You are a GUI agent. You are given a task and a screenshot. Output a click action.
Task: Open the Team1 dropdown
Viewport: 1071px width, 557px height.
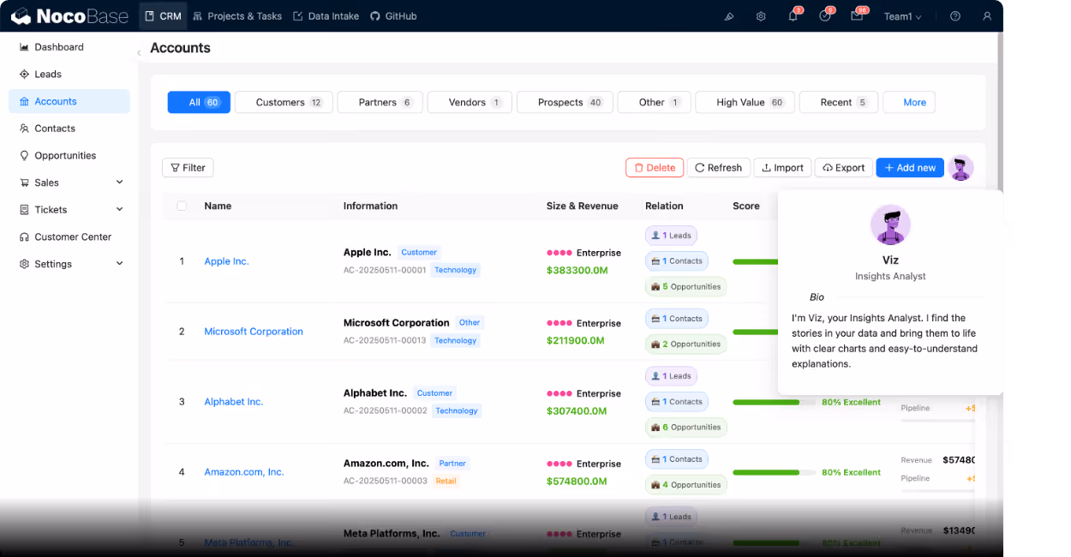click(x=903, y=16)
